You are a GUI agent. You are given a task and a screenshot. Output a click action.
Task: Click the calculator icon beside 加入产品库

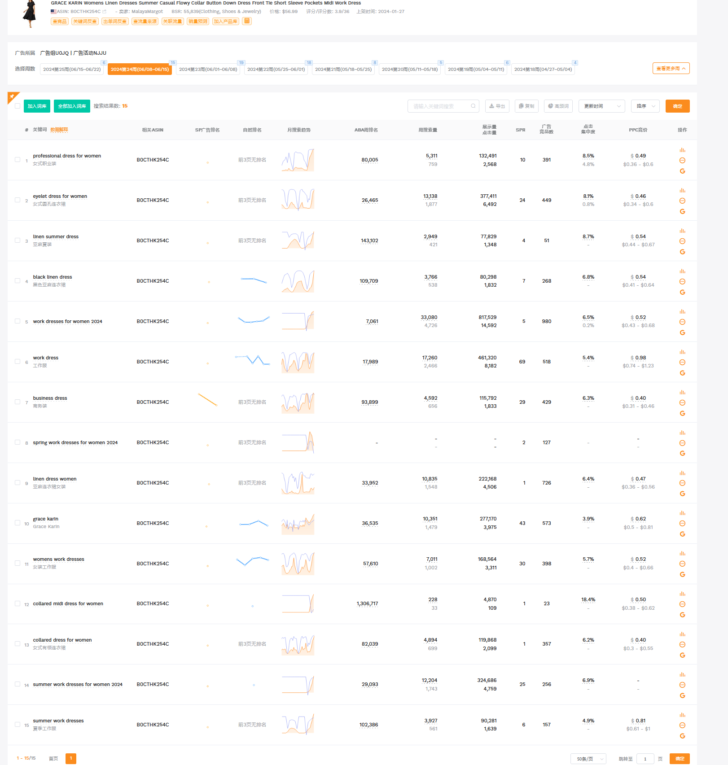247,21
